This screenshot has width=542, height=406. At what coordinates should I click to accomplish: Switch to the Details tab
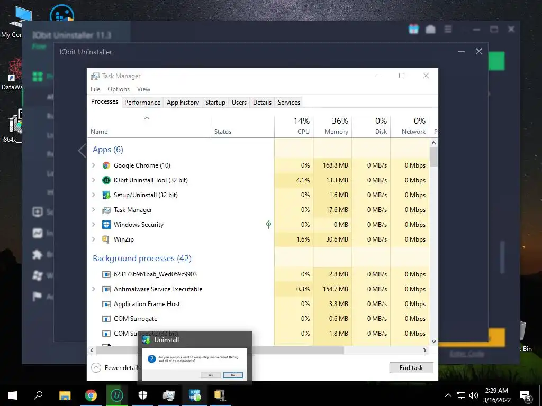pos(263,103)
